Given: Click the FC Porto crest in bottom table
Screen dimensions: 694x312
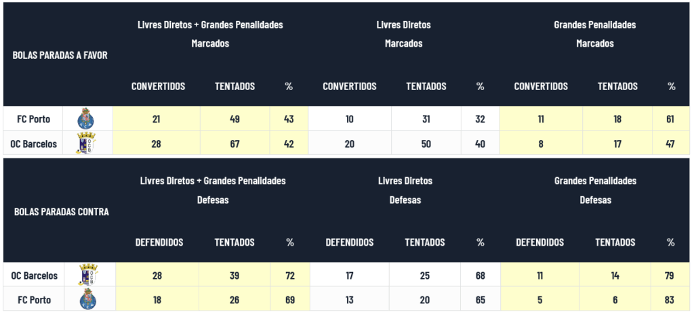Looking at the screenshot, I should [88, 299].
